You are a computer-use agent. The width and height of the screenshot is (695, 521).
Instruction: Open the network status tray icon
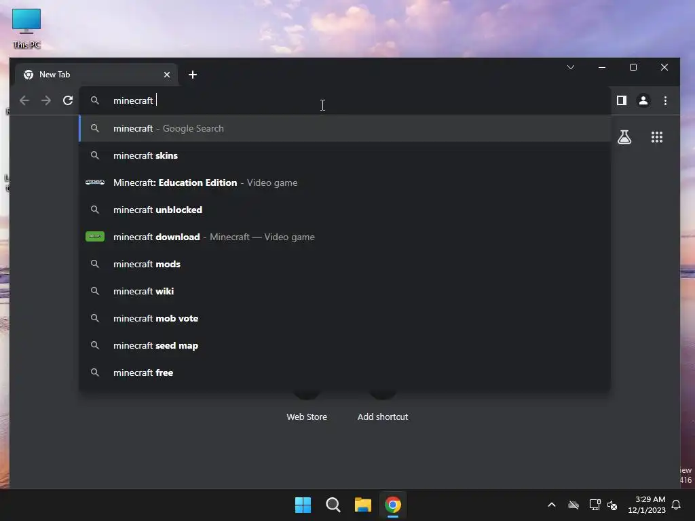595,505
